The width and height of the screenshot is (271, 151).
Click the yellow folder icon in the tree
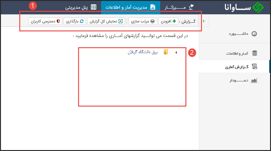click(x=166, y=52)
